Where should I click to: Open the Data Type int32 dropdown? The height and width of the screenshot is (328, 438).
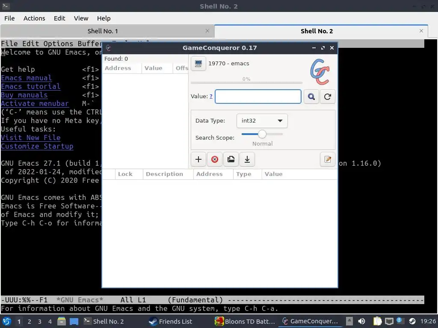click(x=262, y=121)
